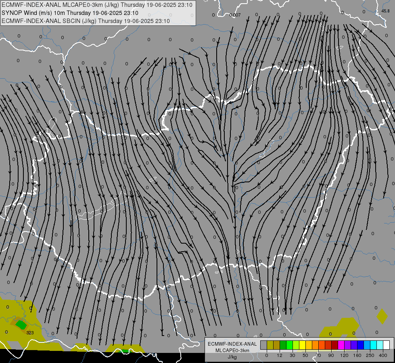
Task: Click the legend label 12
Action: (x=280, y=355)
